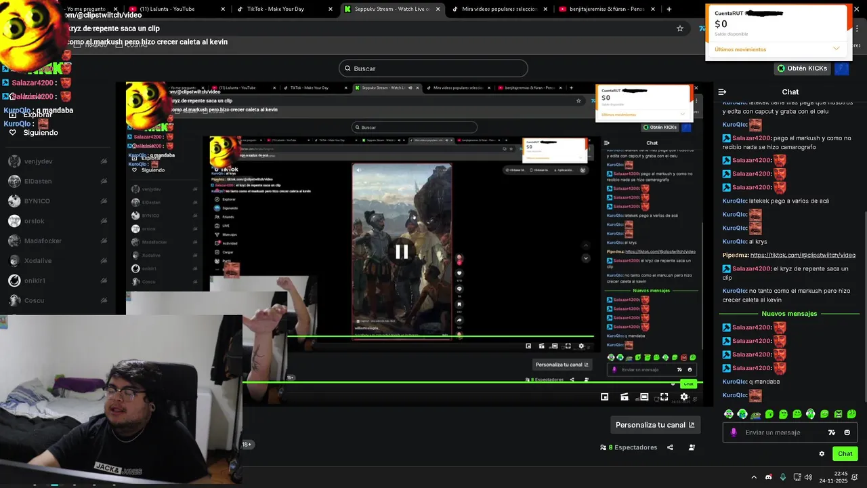Bookmark this page with the star icon
The image size is (867, 488).
679,28
